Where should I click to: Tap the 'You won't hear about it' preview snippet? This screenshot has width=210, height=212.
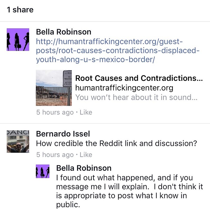pyautogui.click(x=136, y=98)
